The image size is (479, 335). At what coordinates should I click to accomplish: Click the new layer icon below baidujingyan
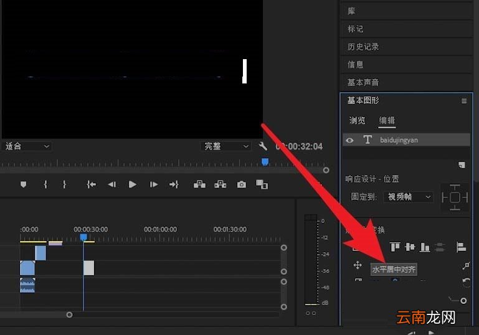click(462, 165)
